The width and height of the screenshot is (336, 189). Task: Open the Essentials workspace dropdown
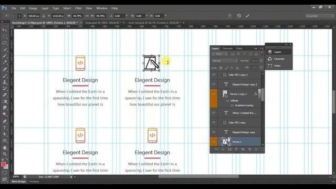pyautogui.click(x=319, y=16)
